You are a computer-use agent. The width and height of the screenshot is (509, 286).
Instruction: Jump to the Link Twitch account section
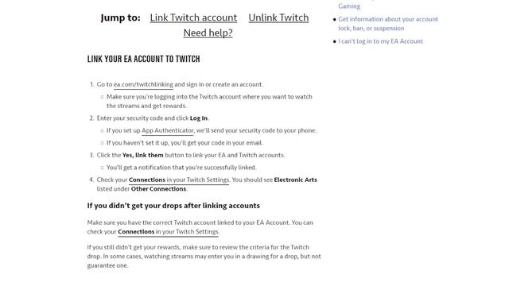(193, 17)
